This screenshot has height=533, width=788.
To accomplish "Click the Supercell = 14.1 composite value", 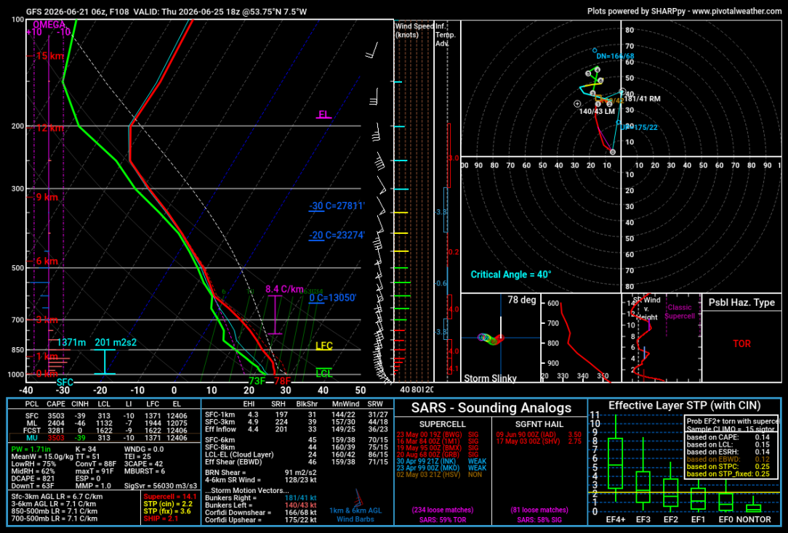I will pos(170,497).
